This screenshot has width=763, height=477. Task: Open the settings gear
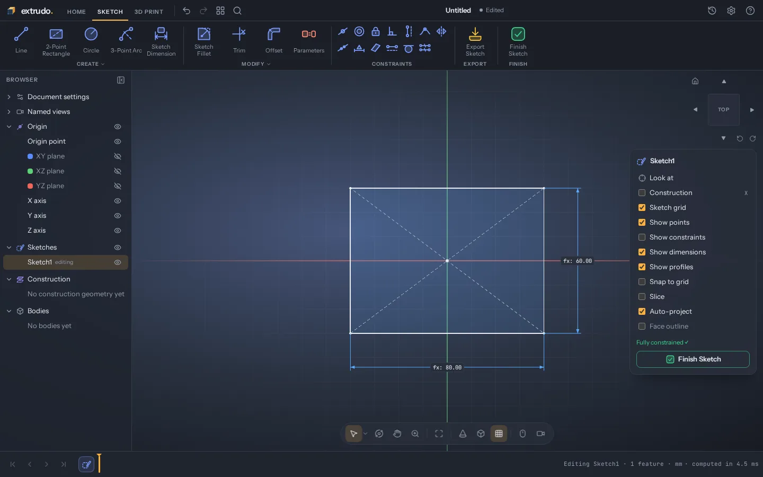[x=731, y=11]
